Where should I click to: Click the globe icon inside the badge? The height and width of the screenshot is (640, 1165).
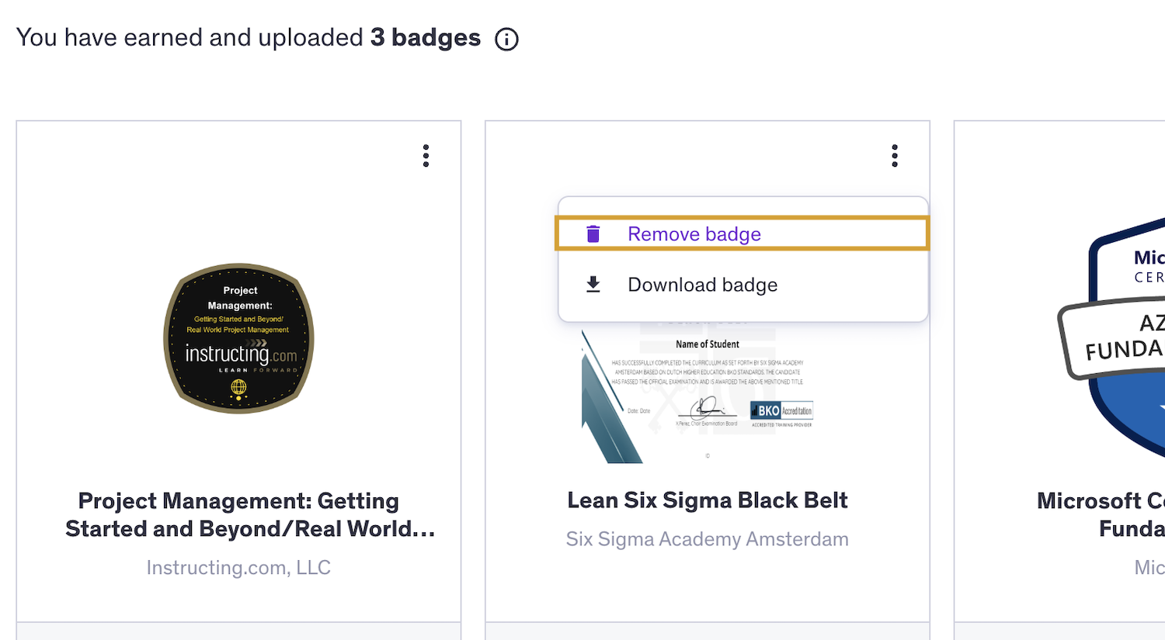tap(238, 386)
